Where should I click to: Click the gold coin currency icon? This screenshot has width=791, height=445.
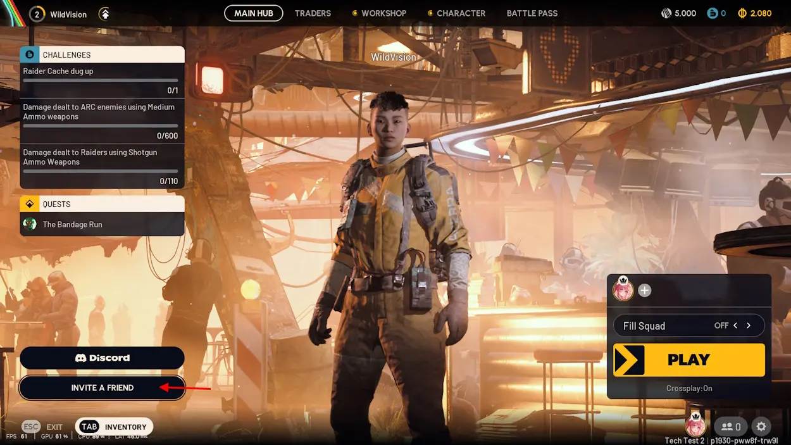(742, 13)
